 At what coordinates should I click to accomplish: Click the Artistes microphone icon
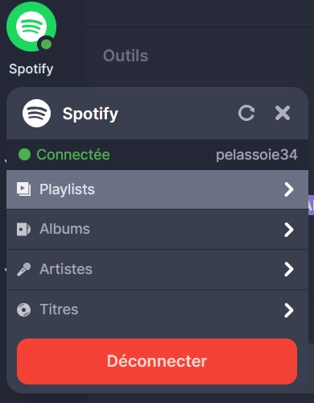(23, 269)
